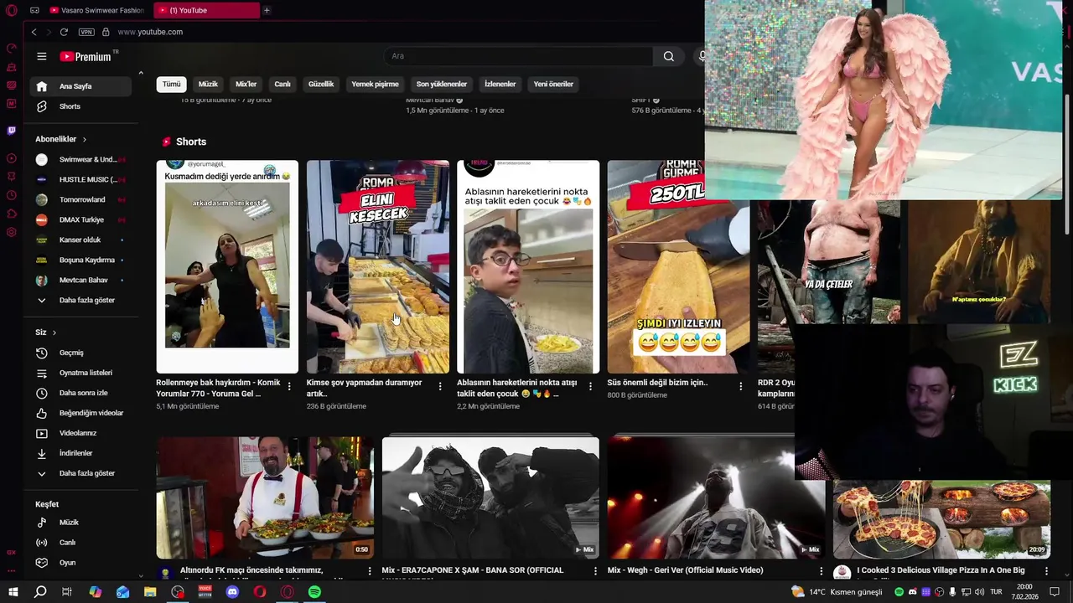This screenshot has height=603, width=1073.
Task: Open options for ERA7CAPONE X ŞAM mix
Action: click(x=595, y=570)
